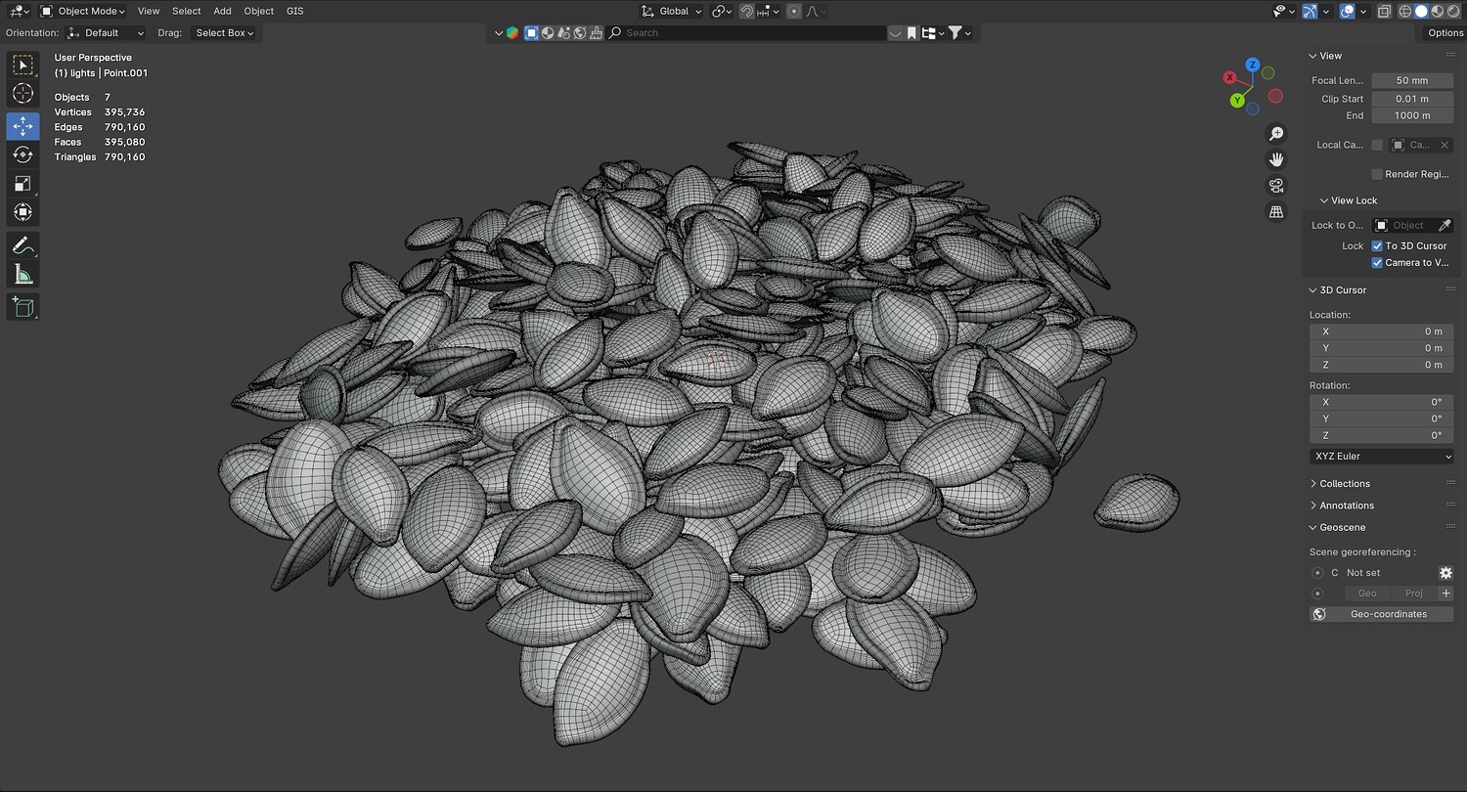This screenshot has height=792, width=1467.
Task: Click the green Y axis gizmo
Action: [1237, 100]
